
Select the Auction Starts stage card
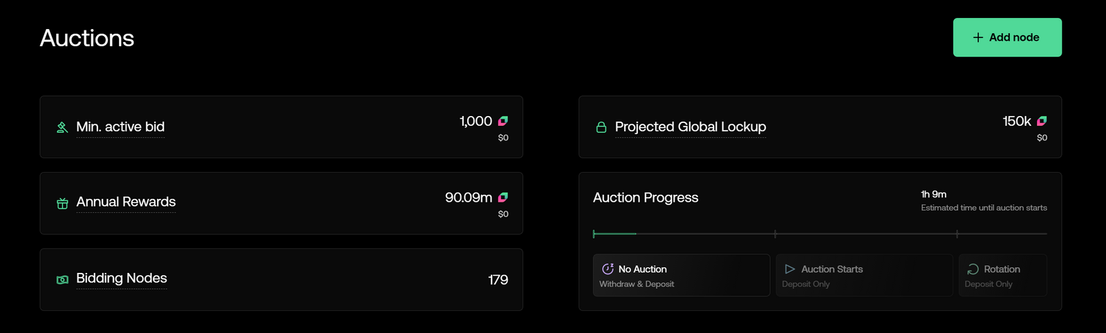point(864,275)
